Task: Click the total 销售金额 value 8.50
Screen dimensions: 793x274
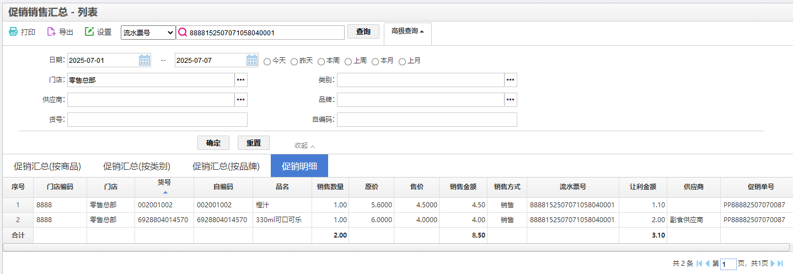Action: point(478,235)
